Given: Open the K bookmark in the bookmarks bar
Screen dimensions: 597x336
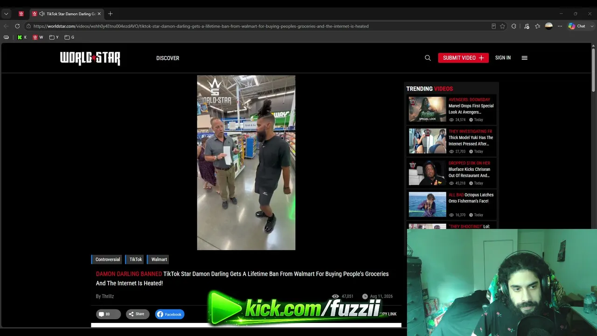Looking at the screenshot, I should click(22, 37).
